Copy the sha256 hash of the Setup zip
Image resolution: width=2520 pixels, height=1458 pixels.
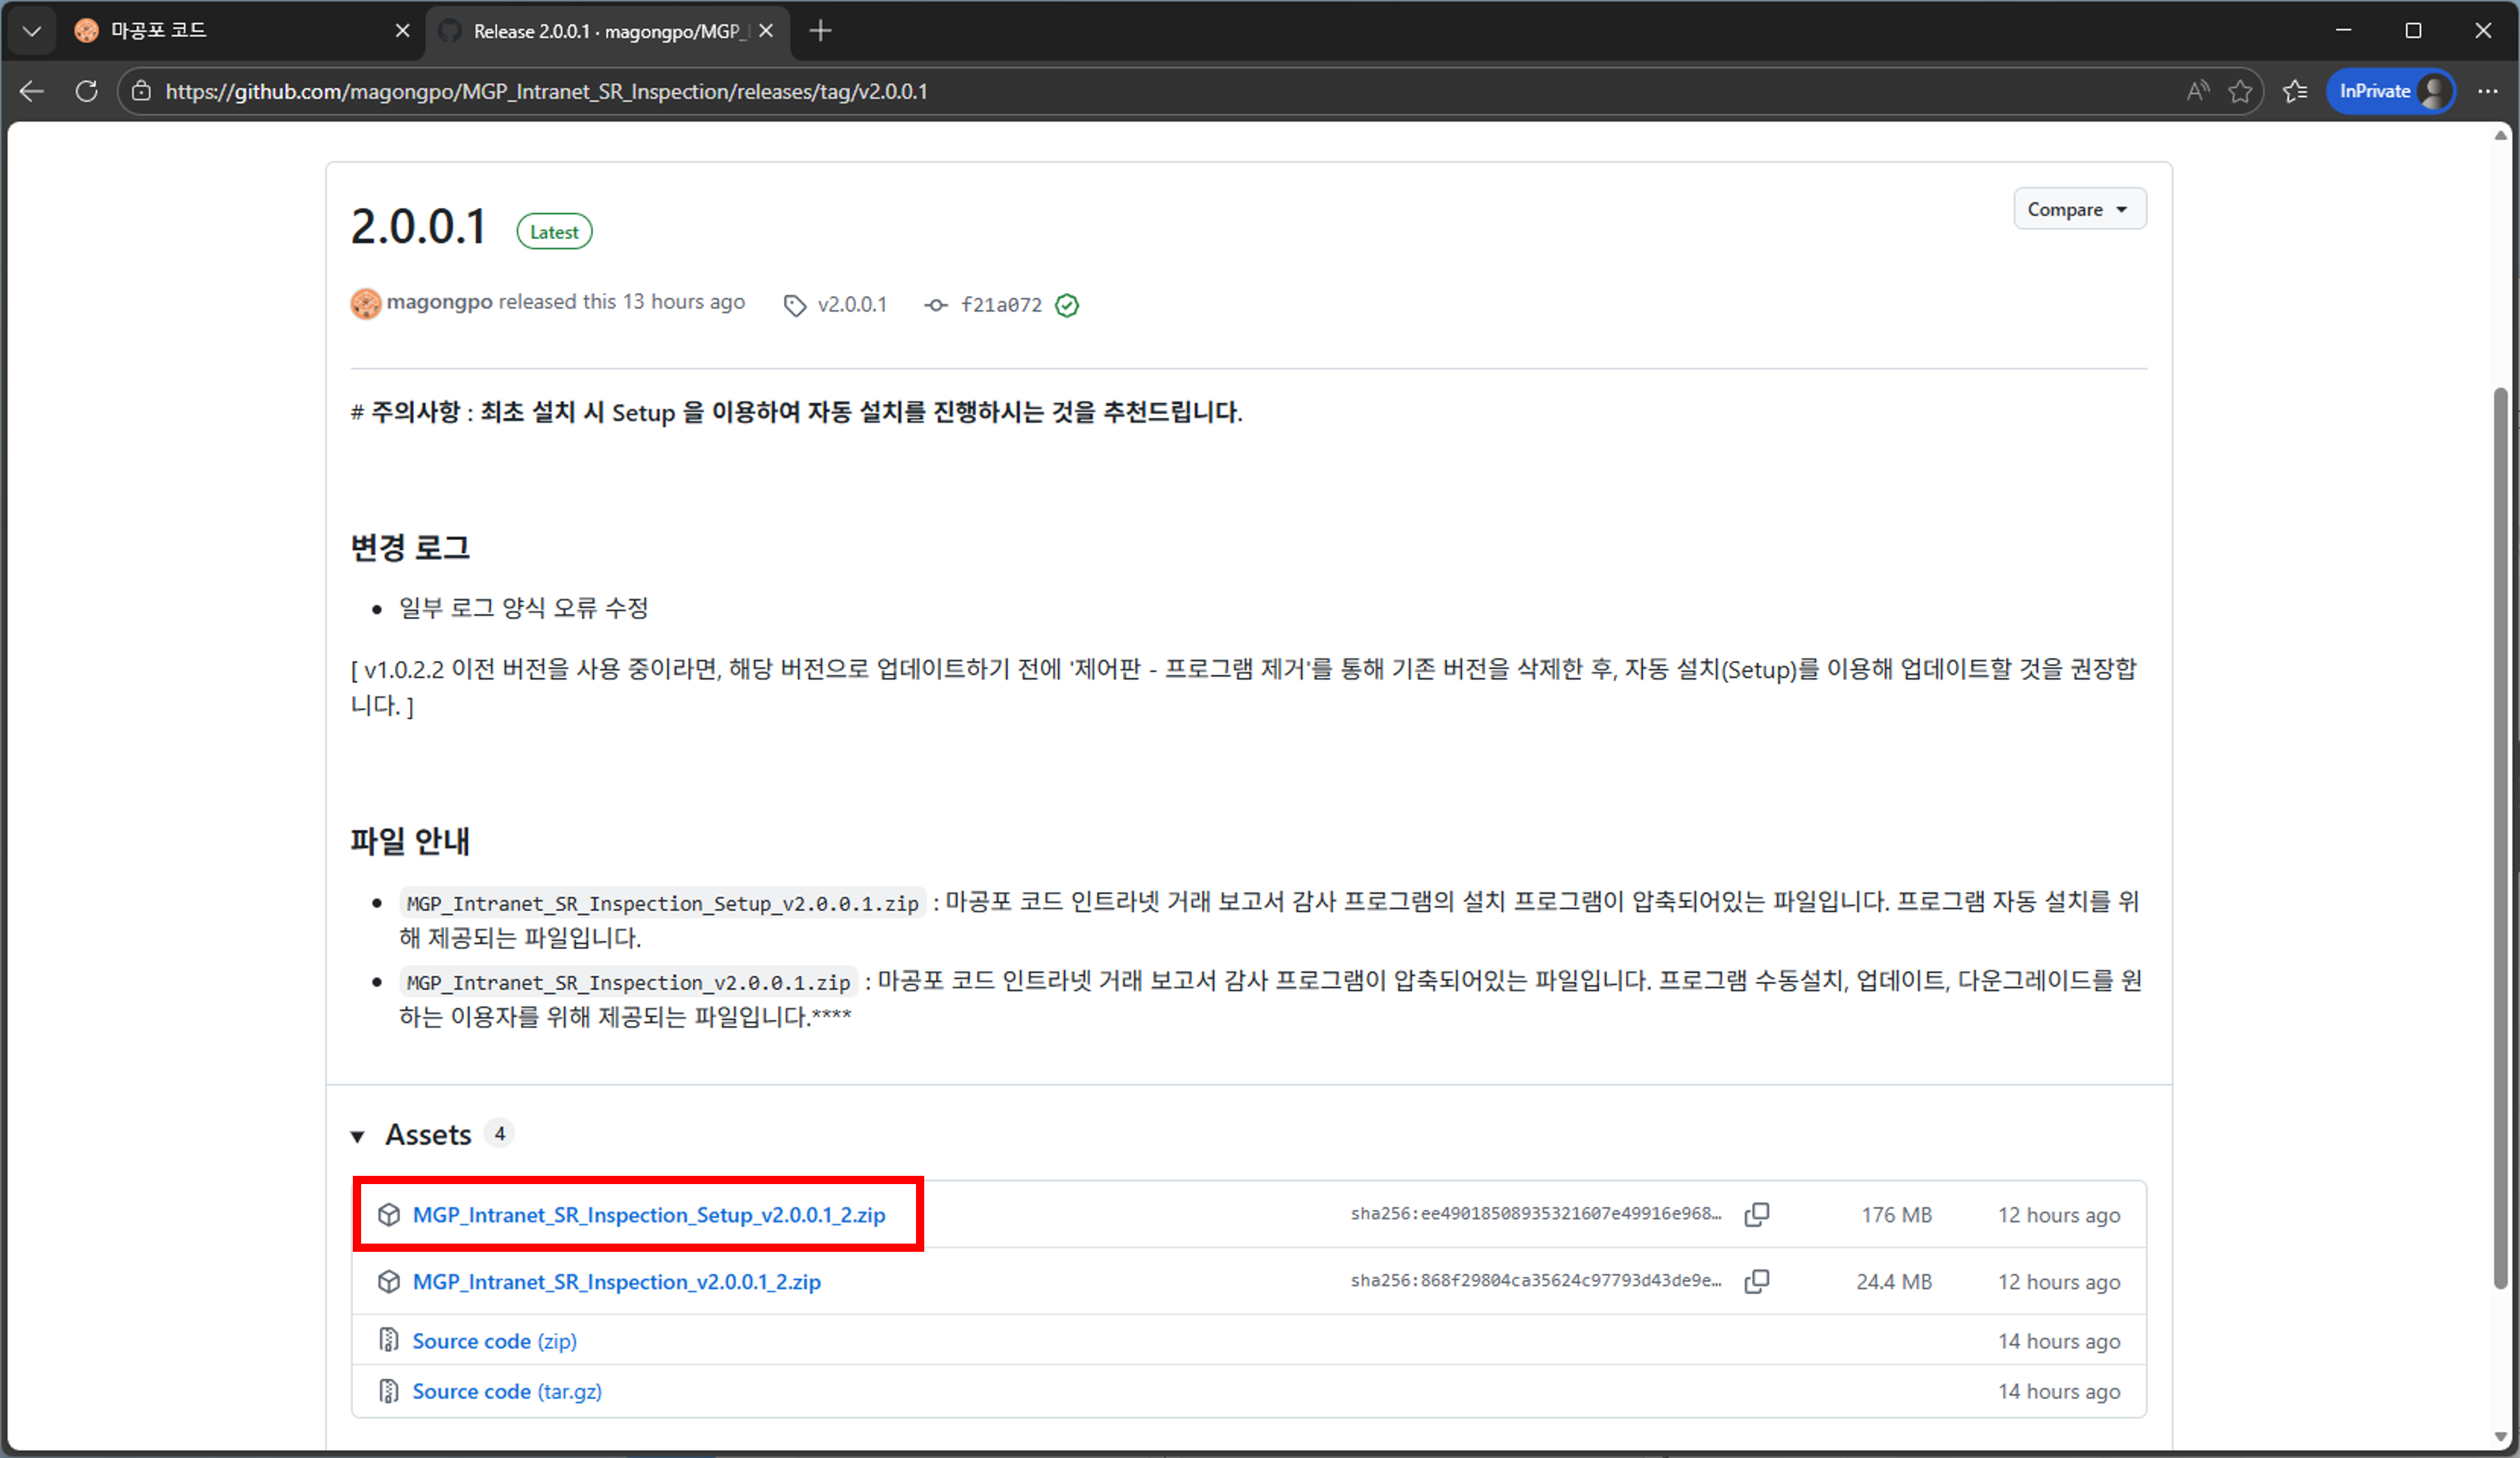[x=1758, y=1213]
